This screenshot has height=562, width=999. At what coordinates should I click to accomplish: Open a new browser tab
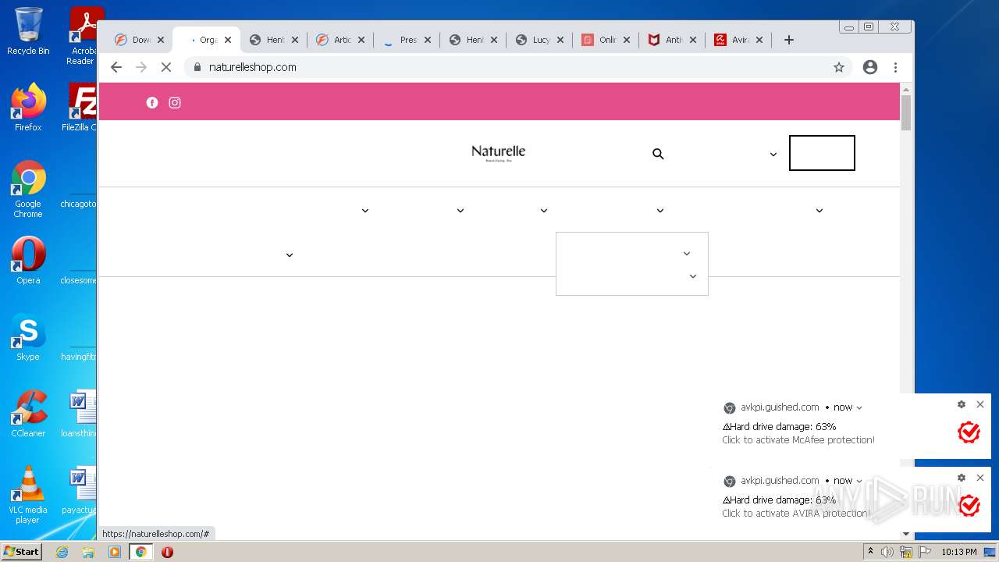[x=789, y=40]
